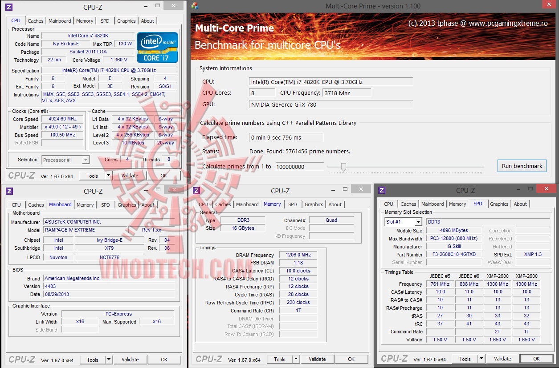This screenshot has height=368, width=559.
Task: Open Graphics tab in top-left CPU-Z window
Action: (x=126, y=21)
